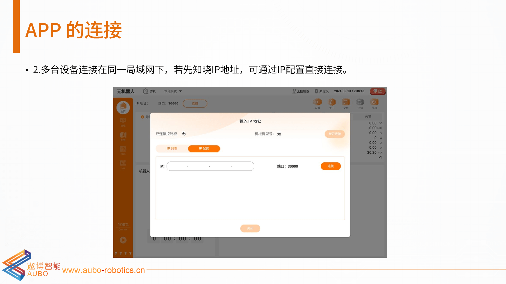The image size is (506, 284).
Task: Select the IP 配置 tab
Action: tap(204, 149)
